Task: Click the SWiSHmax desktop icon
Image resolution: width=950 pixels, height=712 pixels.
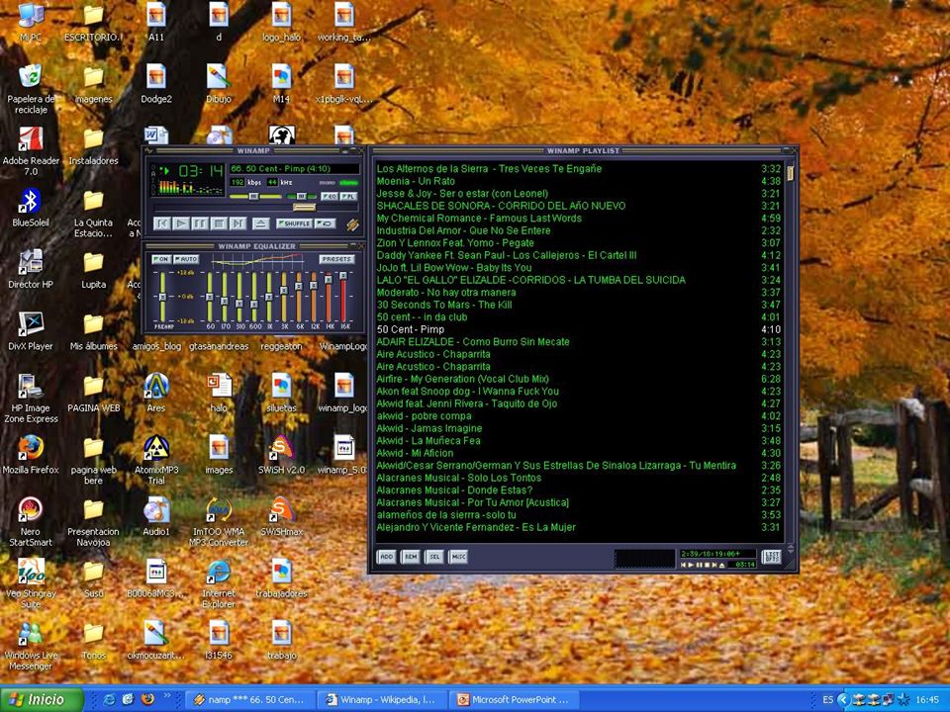Action: click(x=282, y=516)
